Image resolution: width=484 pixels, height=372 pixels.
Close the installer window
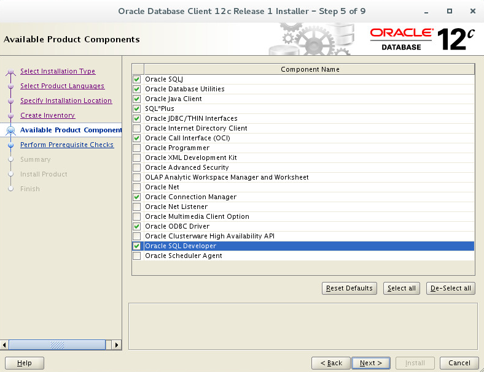pyautogui.click(x=472, y=11)
